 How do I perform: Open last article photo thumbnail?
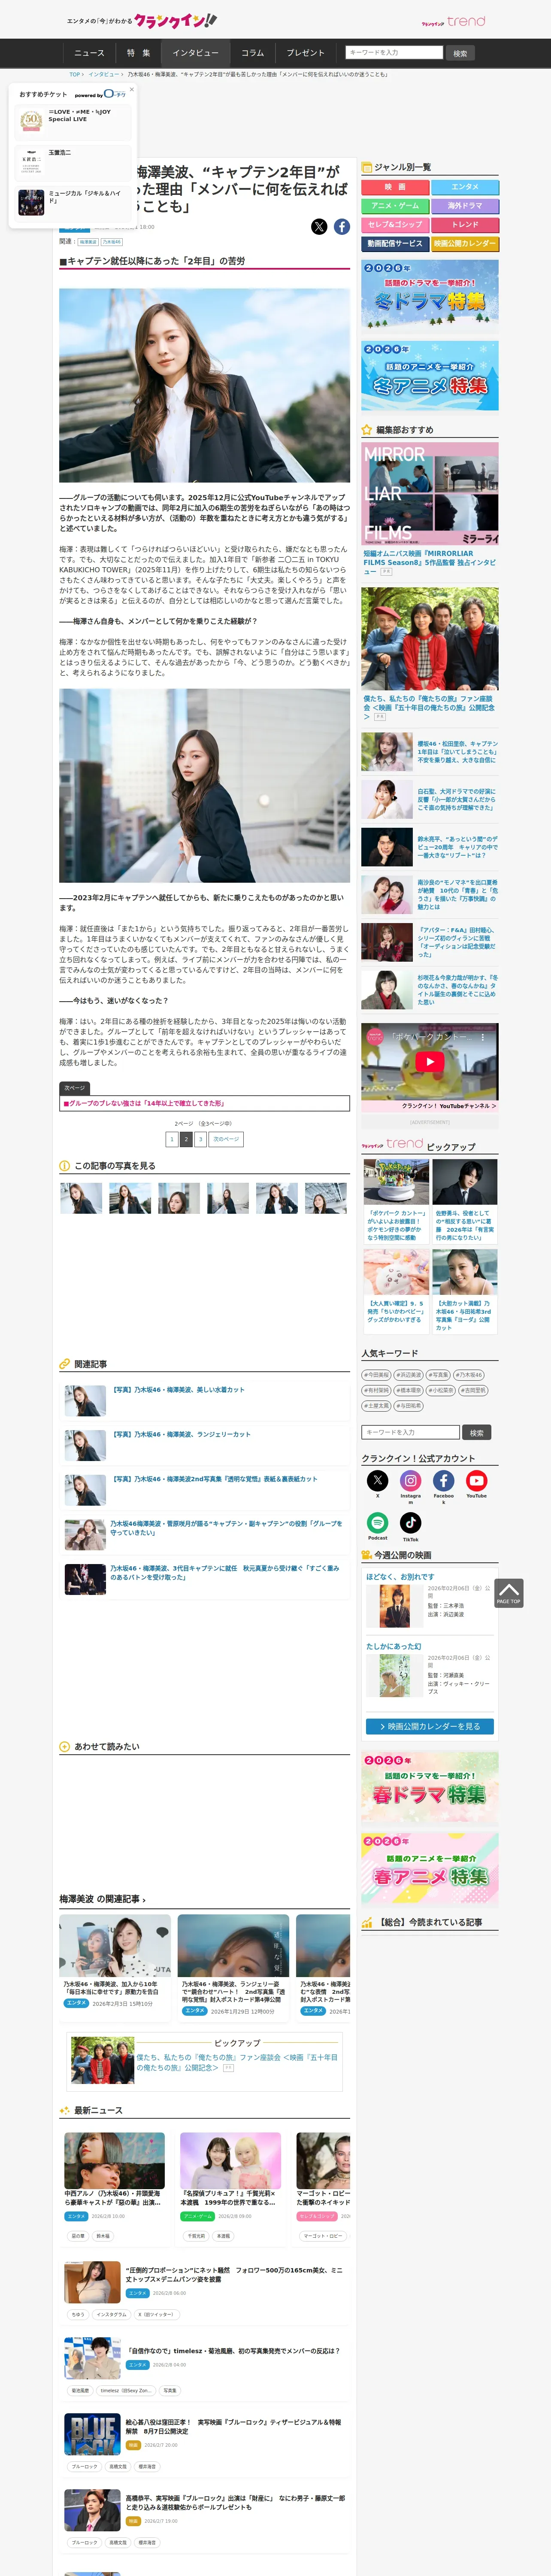click(x=326, y=1198)
